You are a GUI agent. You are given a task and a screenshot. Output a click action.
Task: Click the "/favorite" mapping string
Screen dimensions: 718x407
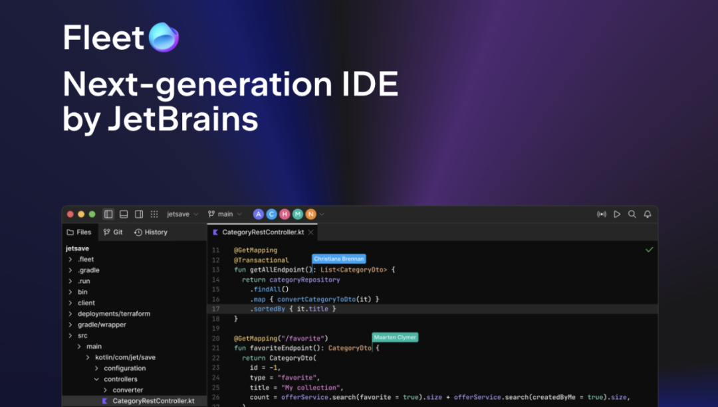click(x=301, y=339)
